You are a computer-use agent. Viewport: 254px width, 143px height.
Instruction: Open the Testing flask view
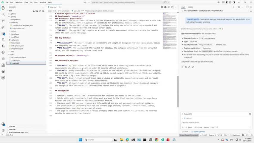coord(3,40)
